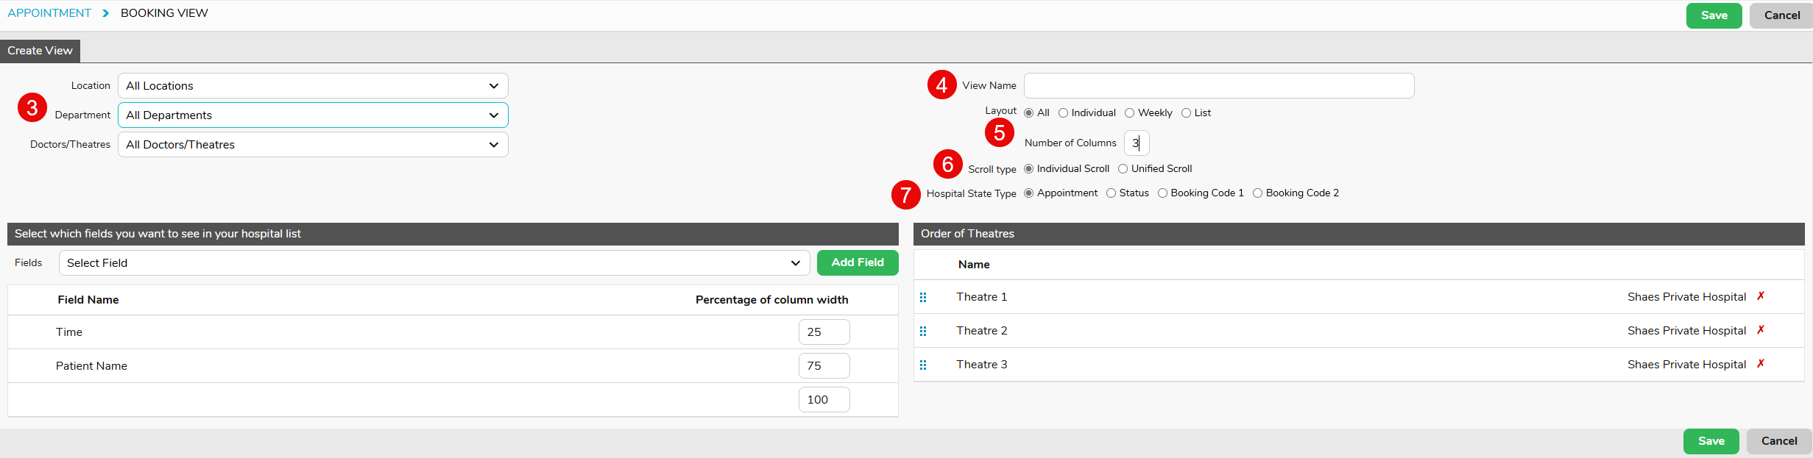The height and width of the screenshot is (458, 1813).
Task: Open the Doctors/Theatres dropdown
Action: 313,145
